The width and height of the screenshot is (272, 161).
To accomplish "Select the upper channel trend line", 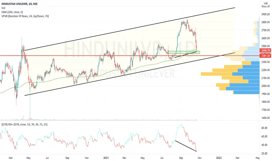I will 130,29.
